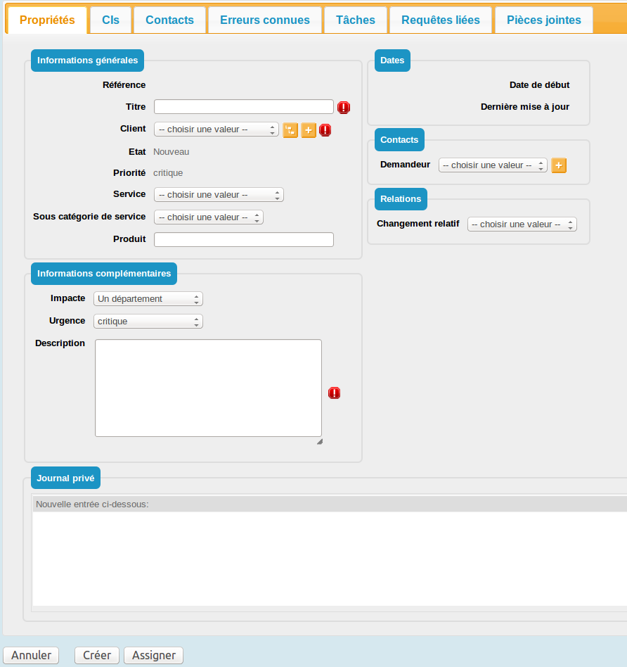Expand the Service dropdown
This screenshot has height=667, width=627.
pyautogui.click(x=219, y=195)
